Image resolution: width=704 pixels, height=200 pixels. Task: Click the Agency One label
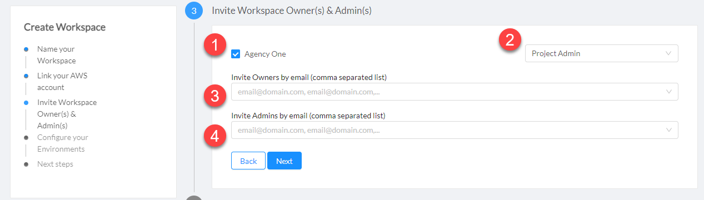pyautogui.click(x=265, y=54)
